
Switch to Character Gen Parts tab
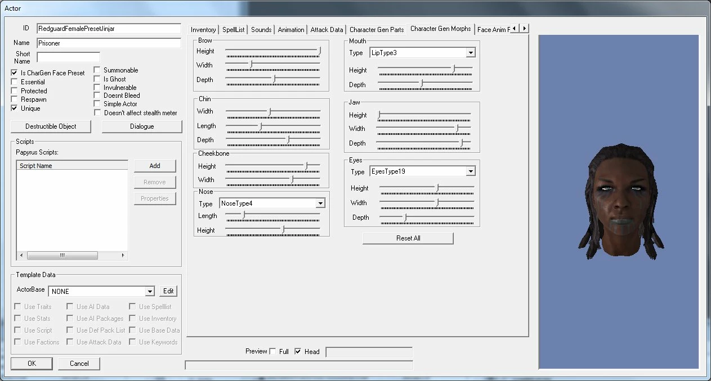click(x=377, y=30)
